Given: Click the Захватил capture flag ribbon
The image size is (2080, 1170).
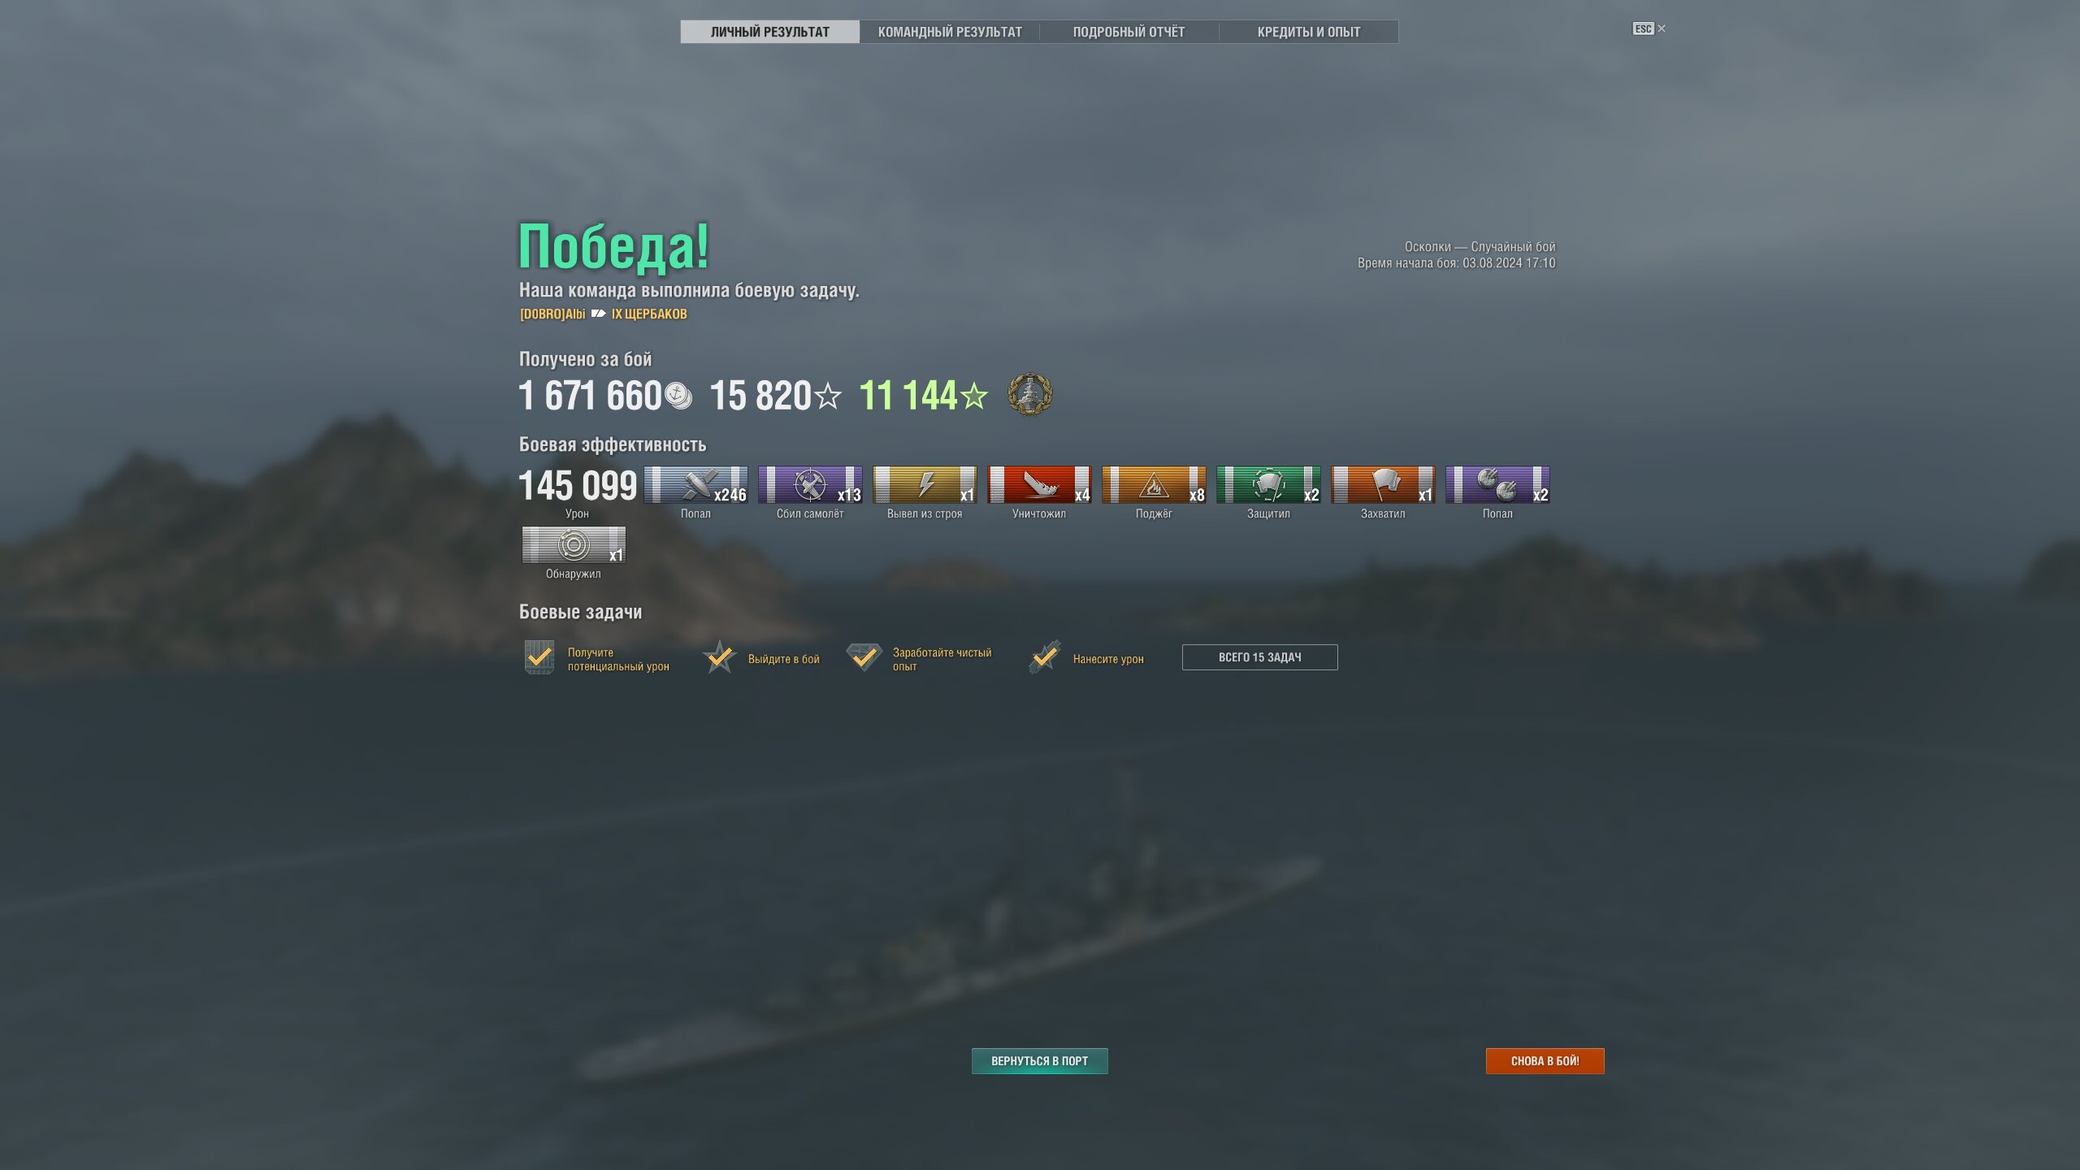Looking at the screenshot, I should [x=1383, y=484].
